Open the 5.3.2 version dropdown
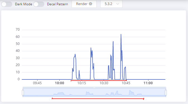The width and height of the screenshot is (188, 104). click(111, 4)
